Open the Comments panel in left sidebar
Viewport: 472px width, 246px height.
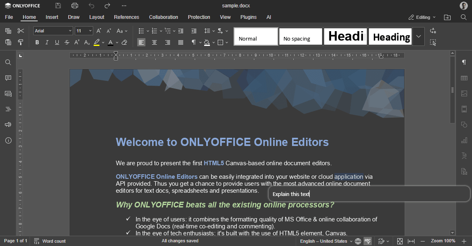coord(8,78)
